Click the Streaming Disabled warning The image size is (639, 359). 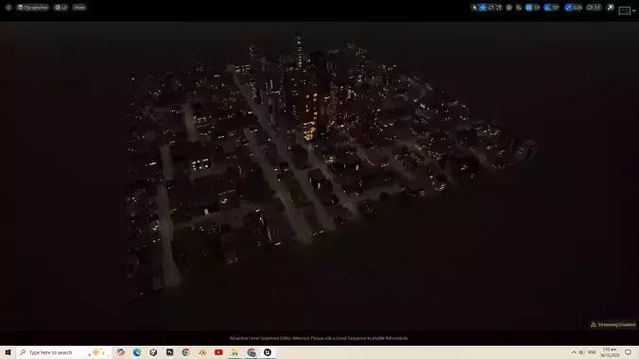tap(613, 325)
